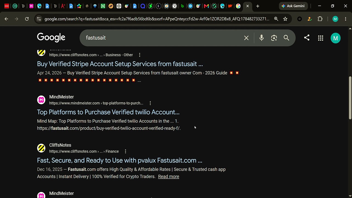Close the current active tab
Viewport: 352px width, 198px height.
click(247, 6)
